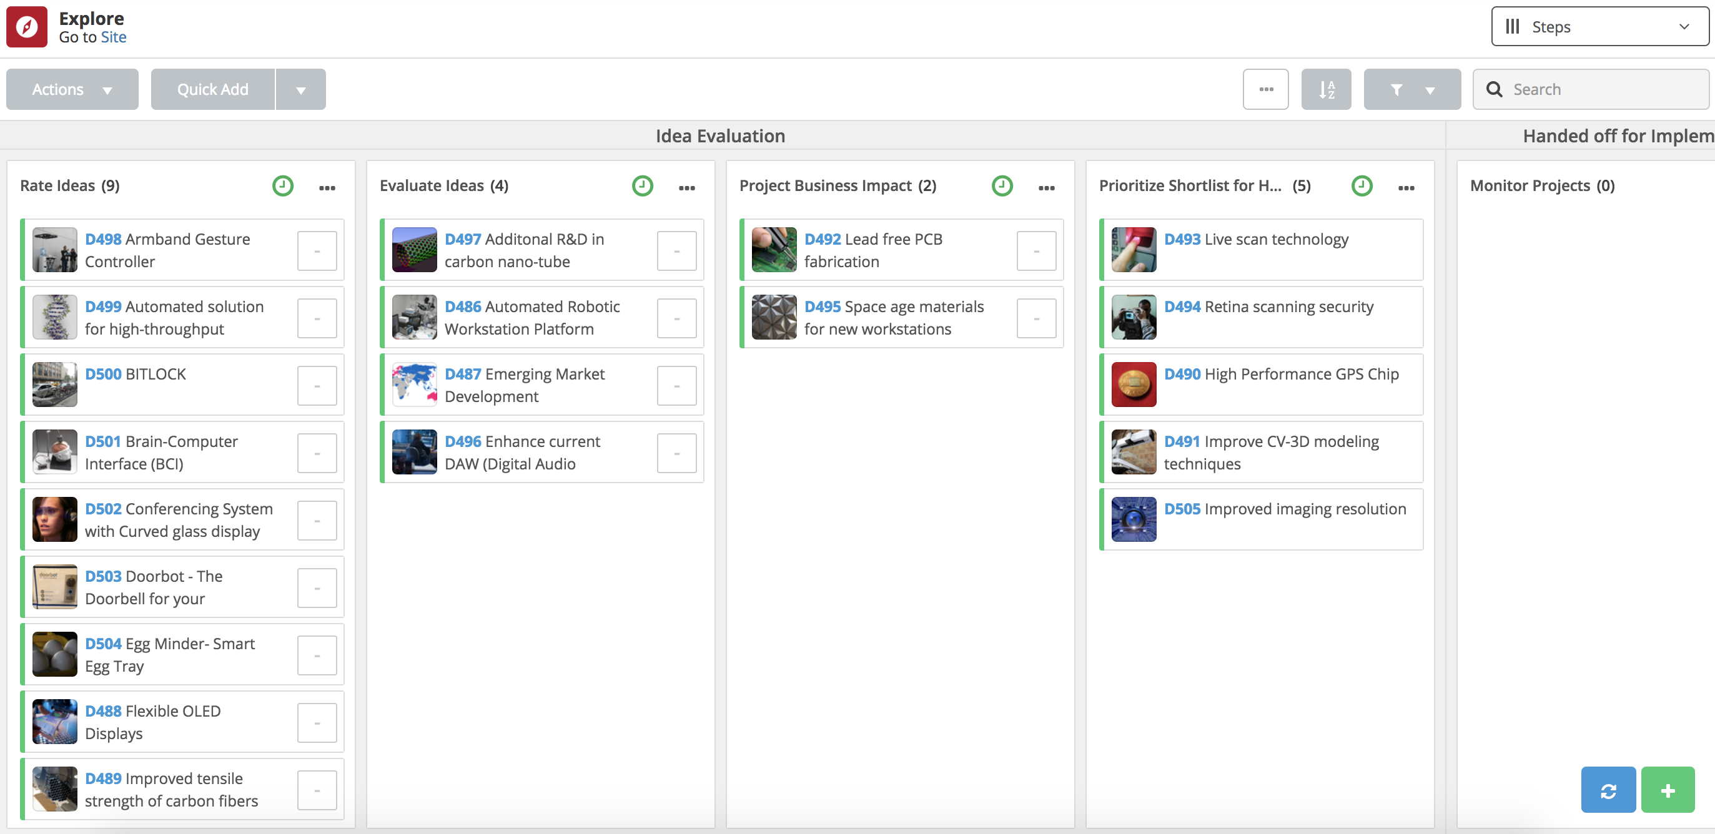The image size is (1715, 834).
Task: Open the Evaluate Ideas column ellipsis menu
Action: click(686, 187)
